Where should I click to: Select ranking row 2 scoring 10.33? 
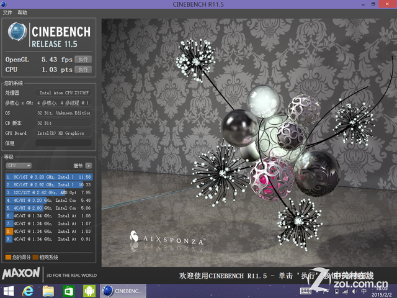[49, 185]
